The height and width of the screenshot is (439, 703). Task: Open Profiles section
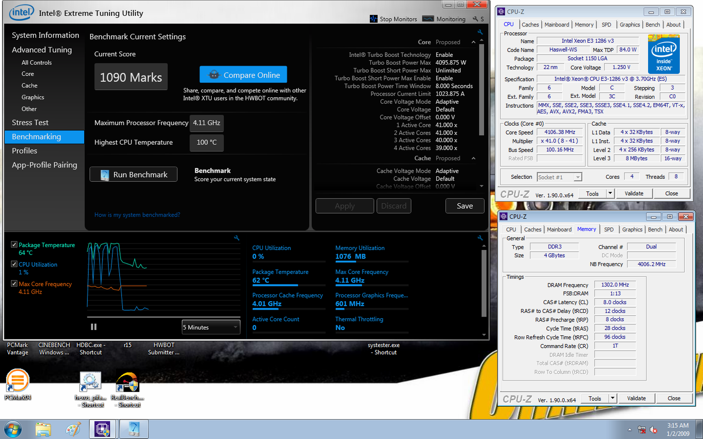pyautogui.click(x=24, y=151)
